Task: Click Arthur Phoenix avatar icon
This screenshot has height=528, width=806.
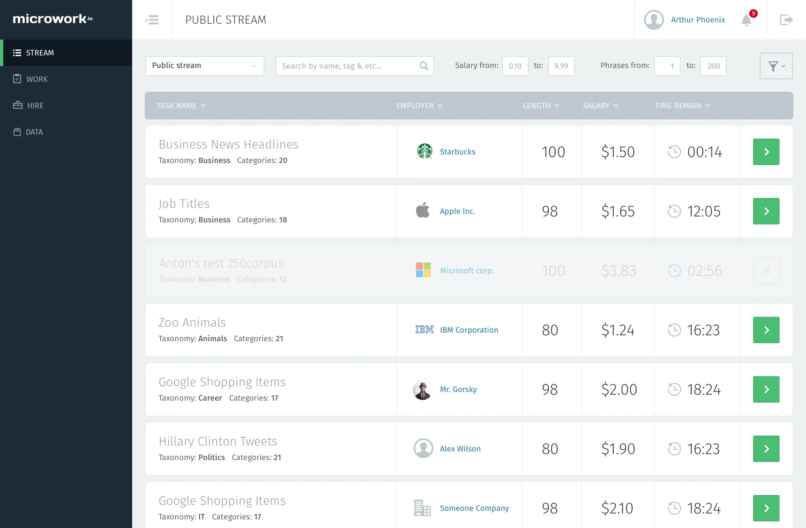Action: pyautogui.click(x=654, y=19)
